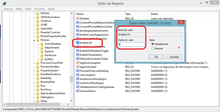Viewport: 220px width, 112px height.
Task: Select the OpenWith key in tree
Action: [46, 29]
